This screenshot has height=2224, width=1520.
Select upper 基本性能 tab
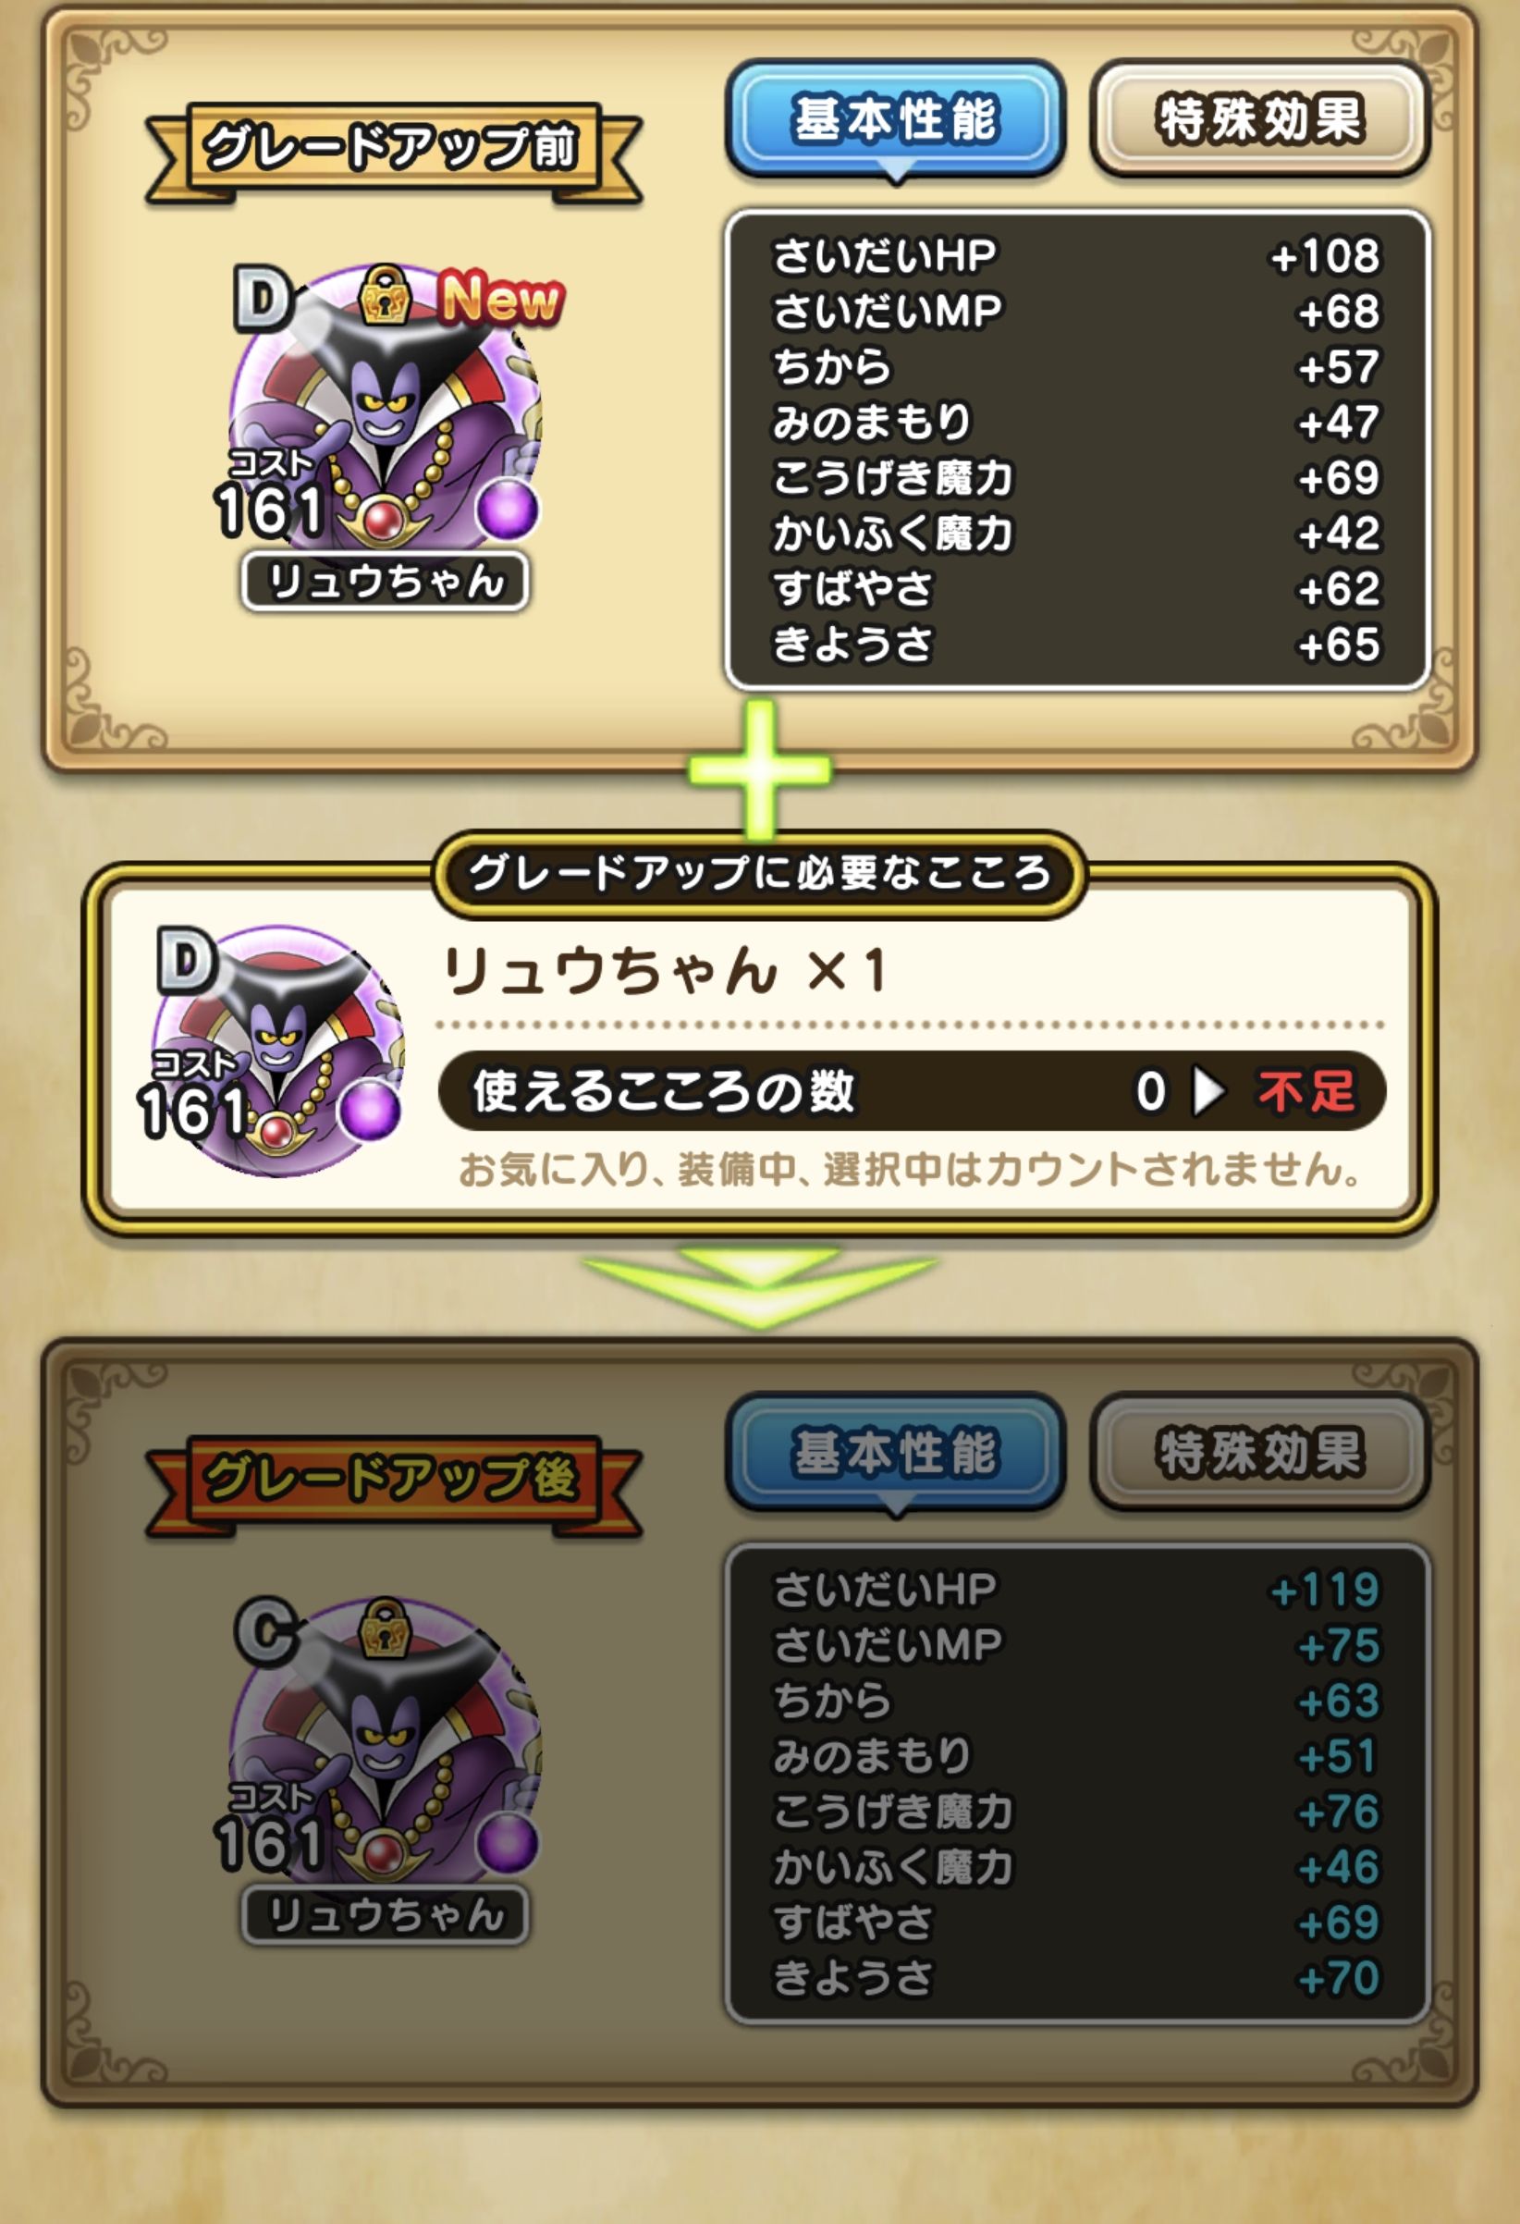pyautogui.click(x=895, y=119)
